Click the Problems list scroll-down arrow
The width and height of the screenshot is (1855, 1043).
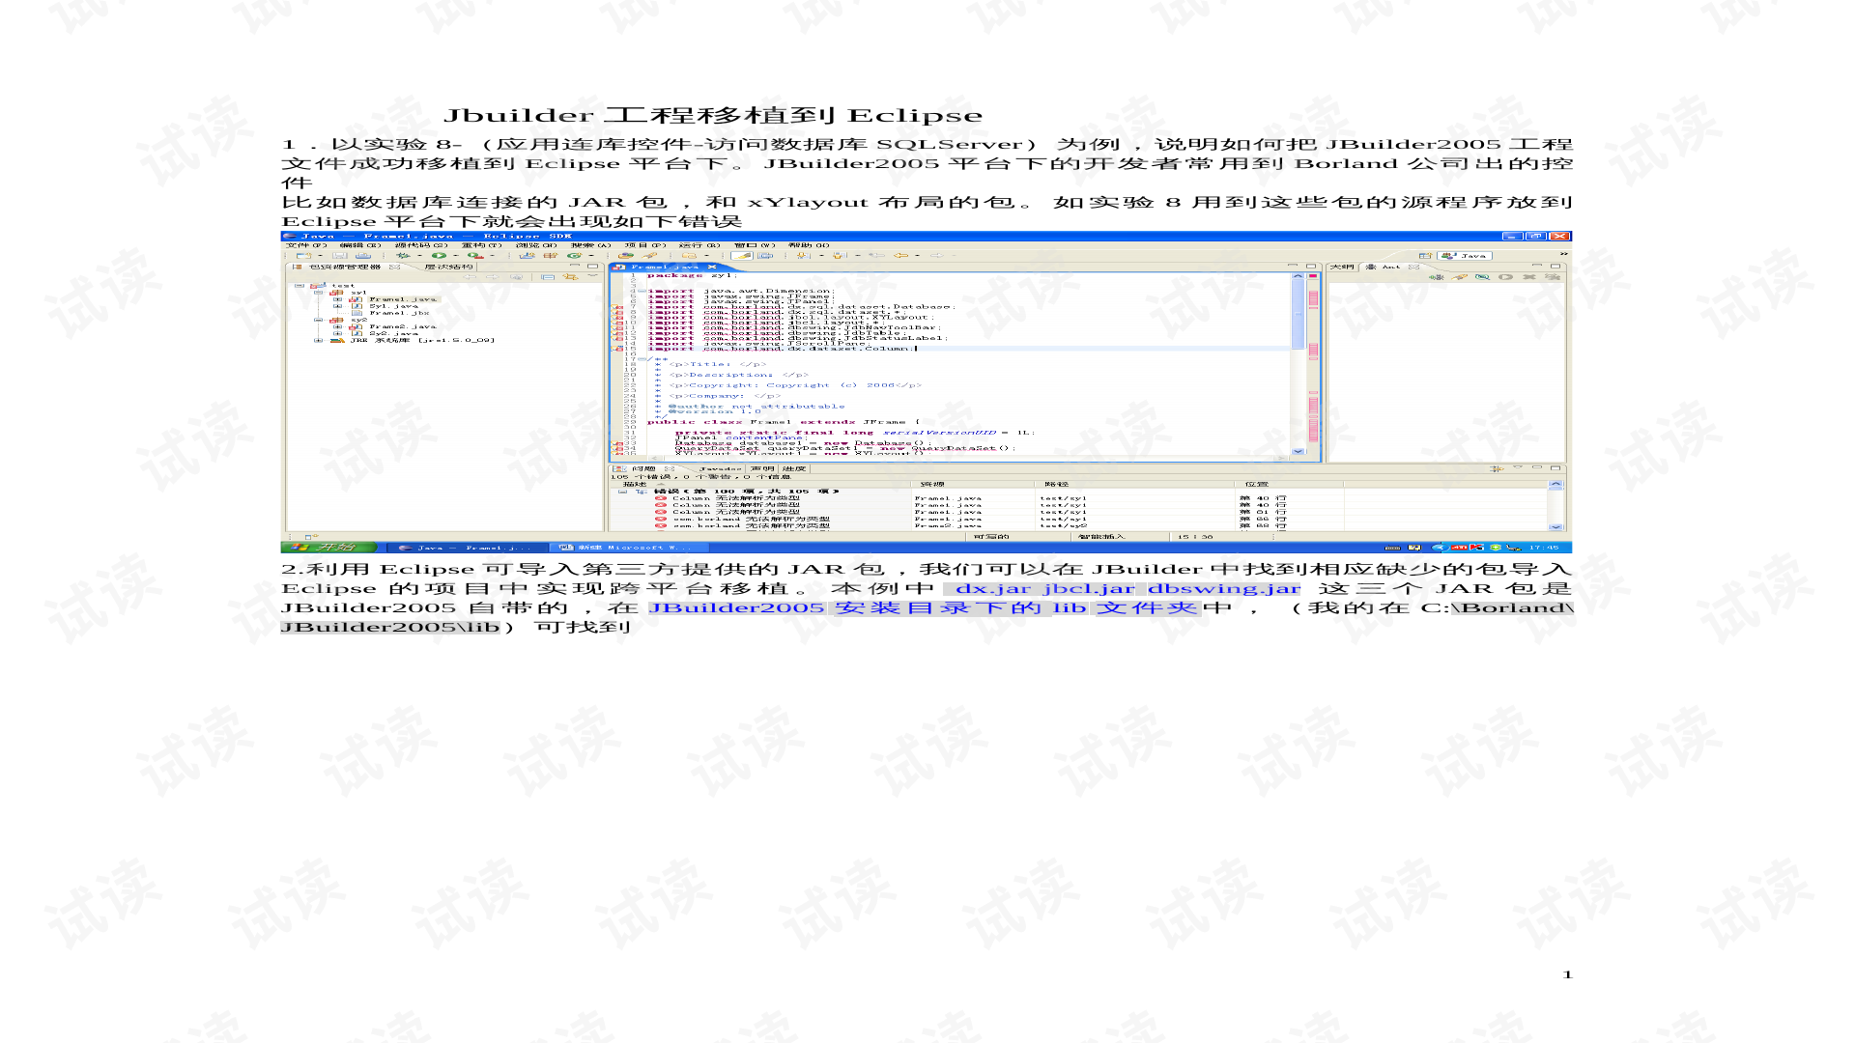tap(1555, 526)
